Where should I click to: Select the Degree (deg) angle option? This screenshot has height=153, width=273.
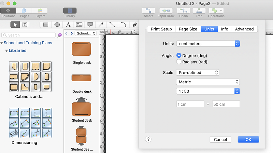point(179,56)
